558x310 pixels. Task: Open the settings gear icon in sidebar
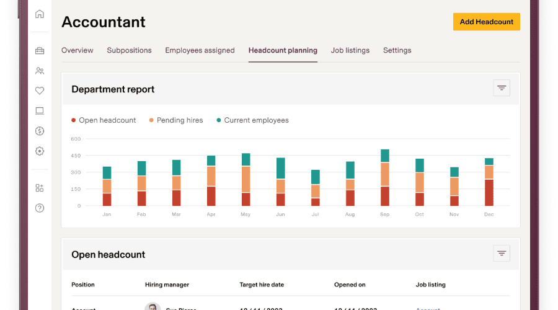click(x=40, y=151)
